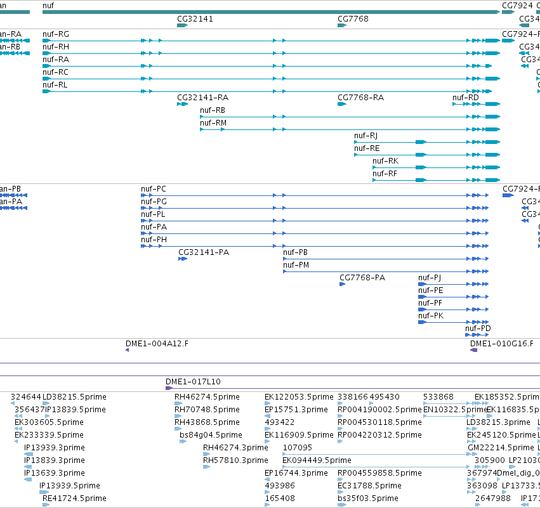Select the RP004220312.5prime EST label
Image resolution: width=540 pixels, height=508 pixels.
click(379, 435)
